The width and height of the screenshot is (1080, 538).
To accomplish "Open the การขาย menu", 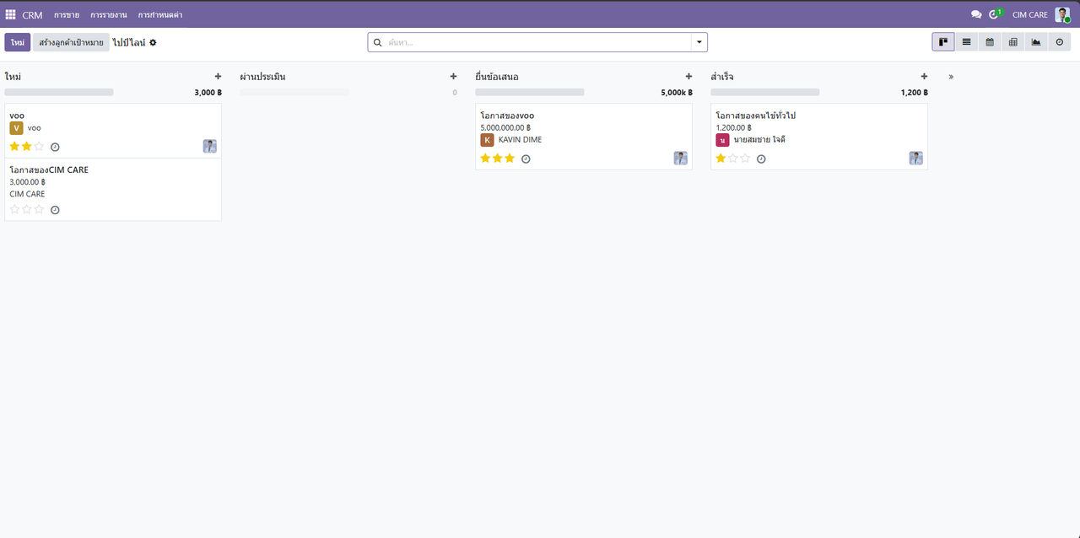I will click(x=67, y=15).
